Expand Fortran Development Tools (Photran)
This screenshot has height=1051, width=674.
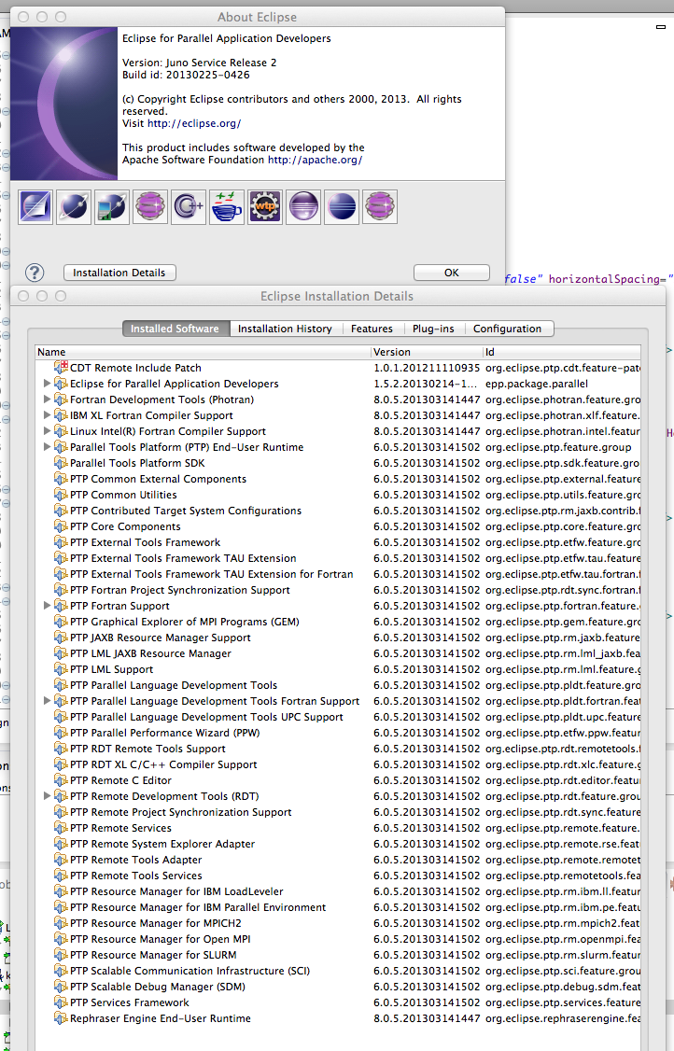48,399
